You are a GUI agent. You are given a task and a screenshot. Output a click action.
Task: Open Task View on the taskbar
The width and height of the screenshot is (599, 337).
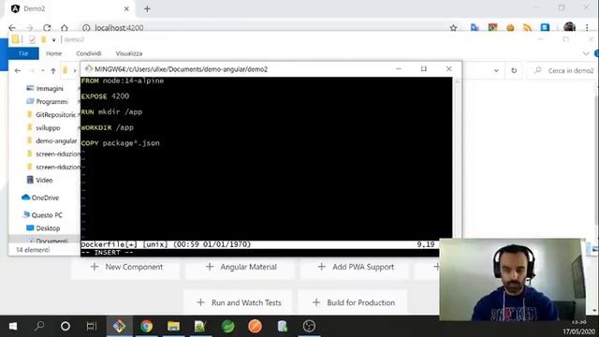(92, 327)
